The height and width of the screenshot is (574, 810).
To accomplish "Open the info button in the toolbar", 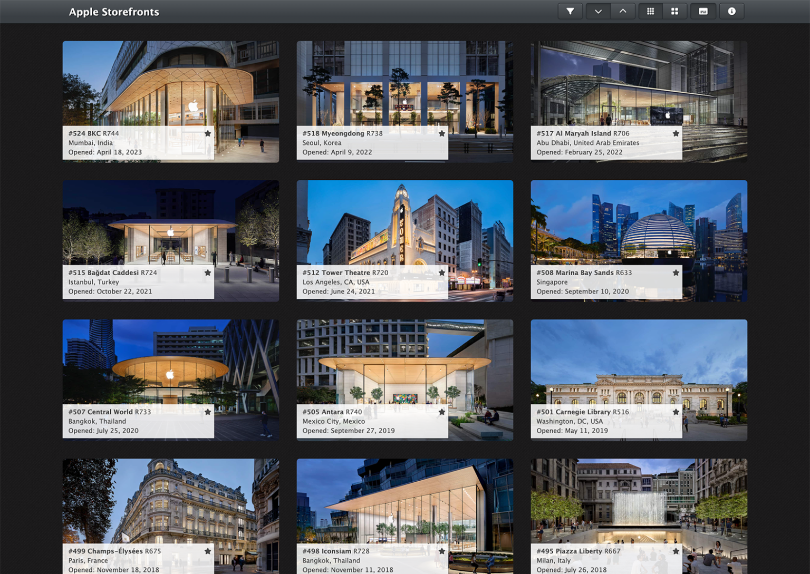I will pyautogui.click(x=731, y=12).
